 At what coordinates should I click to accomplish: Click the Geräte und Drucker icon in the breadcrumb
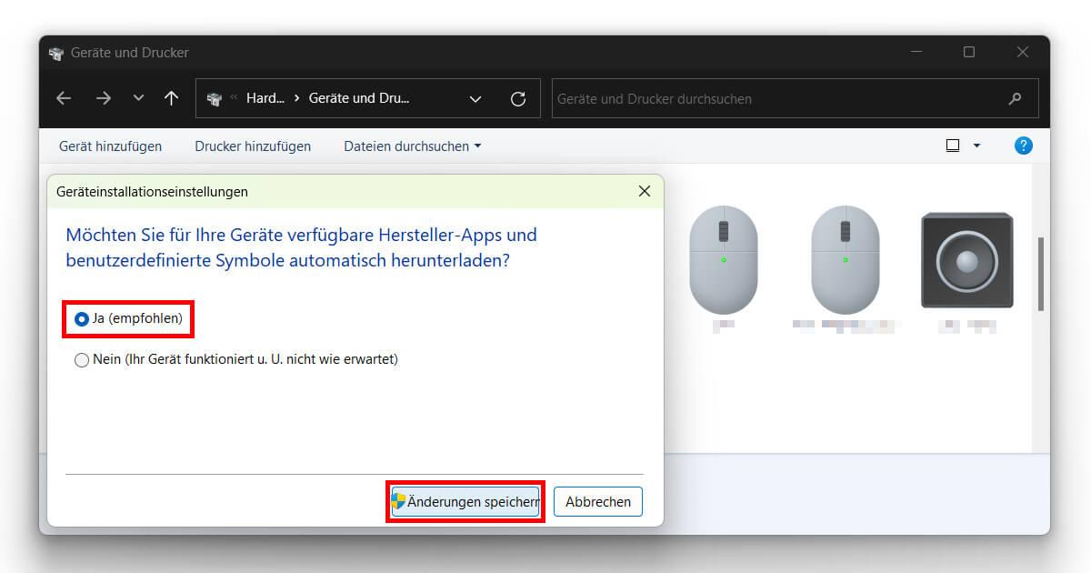pyautogui.click(x=215, y=98)
